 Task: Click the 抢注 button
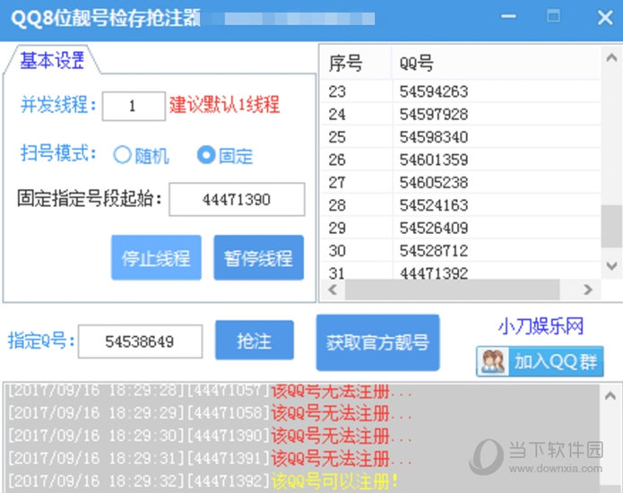click(x=255, y=341)
